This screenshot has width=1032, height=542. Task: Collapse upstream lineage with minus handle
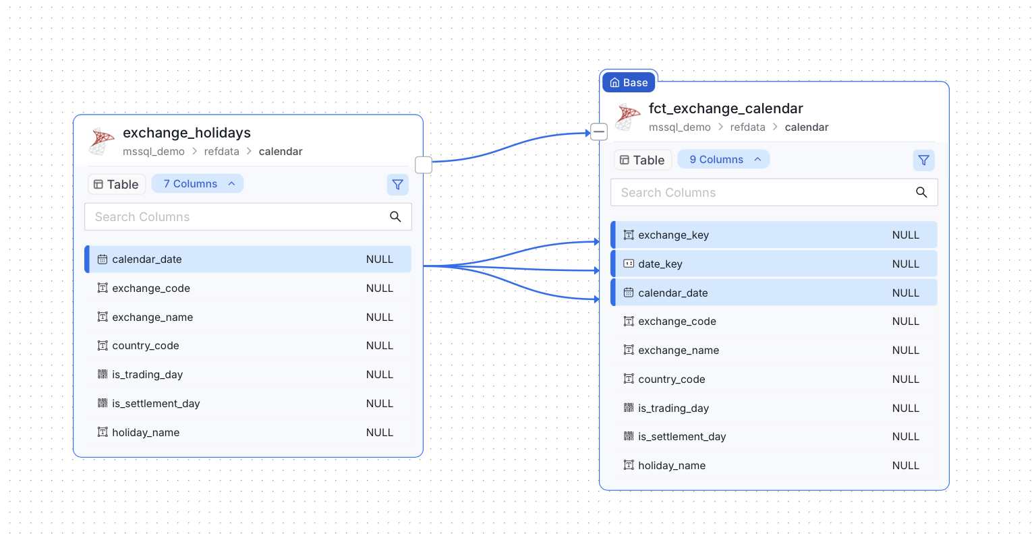[x=599, y=131]
